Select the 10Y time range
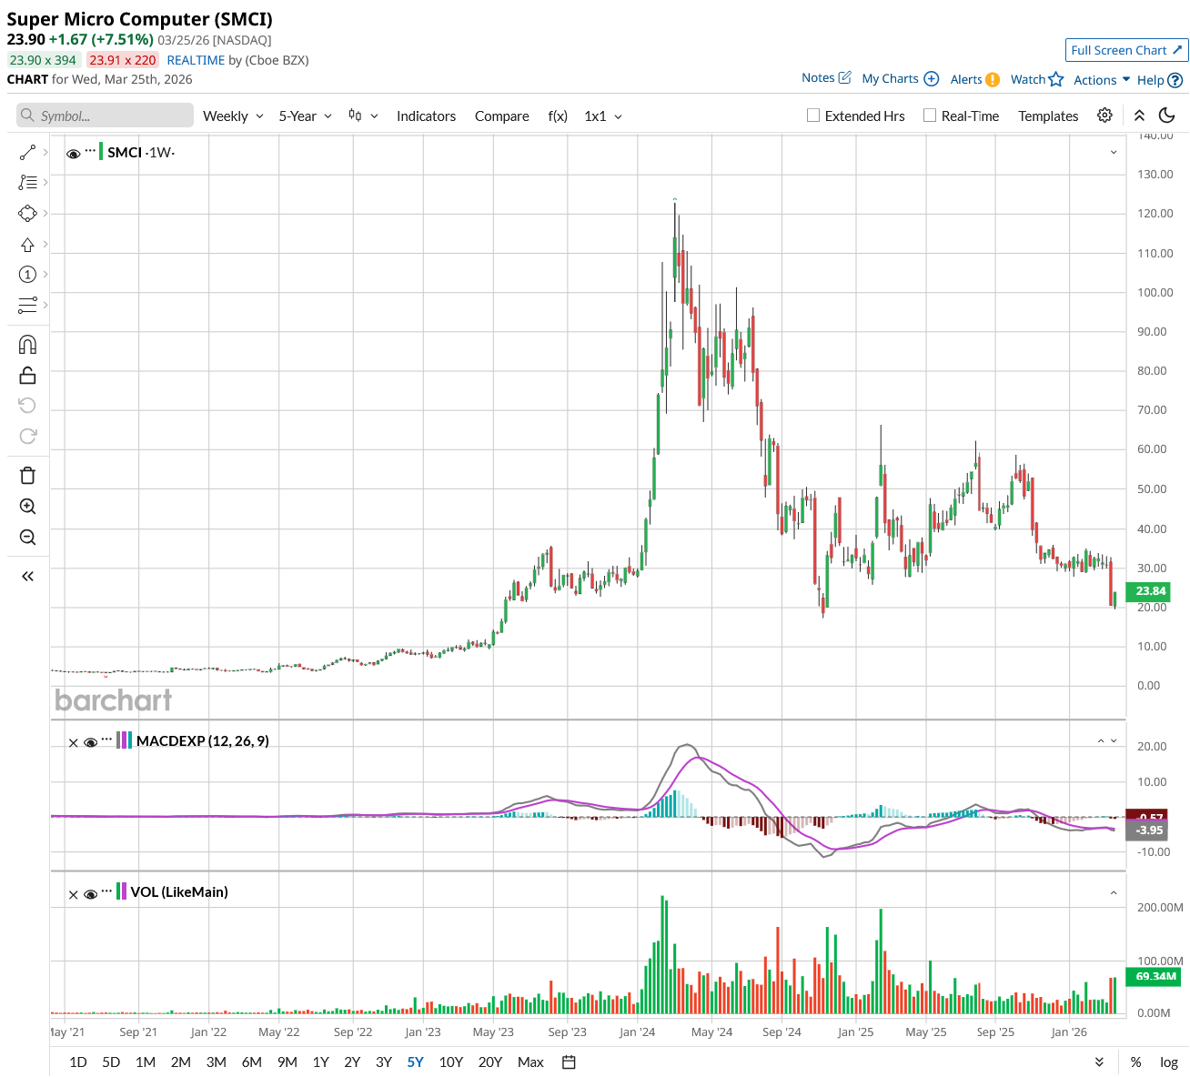Viewport: 1190px width, 1077px height. click(x=451, y=1062)
